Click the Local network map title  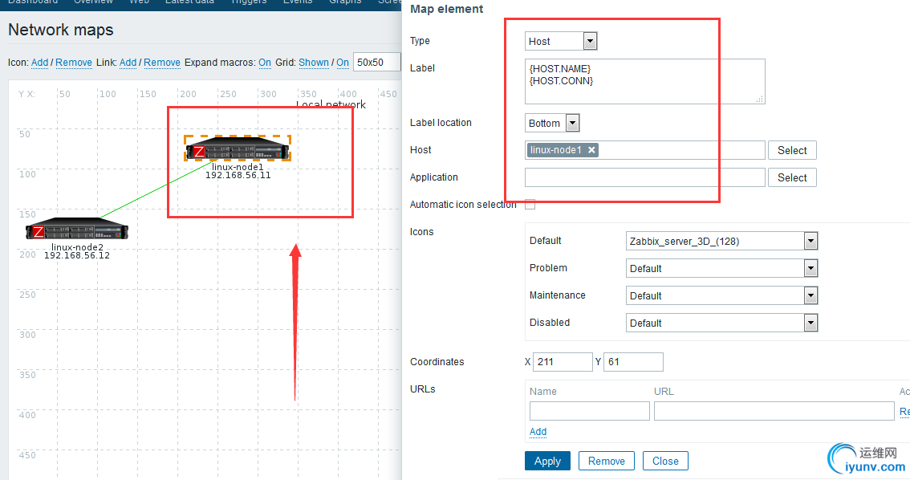[x=331, y=104]
